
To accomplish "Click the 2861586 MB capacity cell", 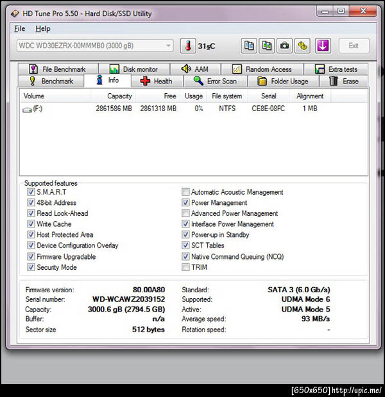I will coord(114,109).
